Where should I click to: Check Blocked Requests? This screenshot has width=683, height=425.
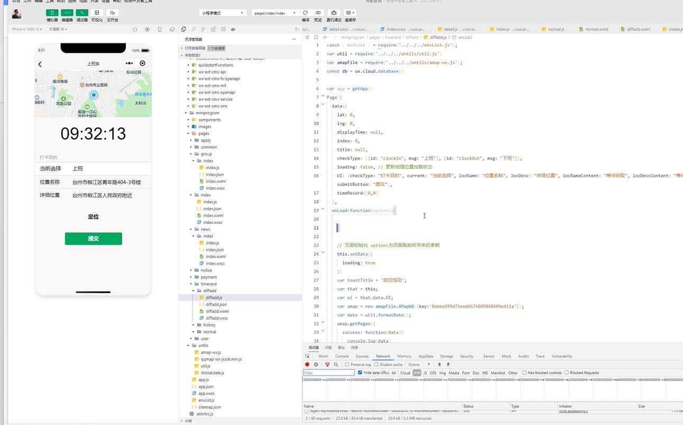tap(566, 373)
